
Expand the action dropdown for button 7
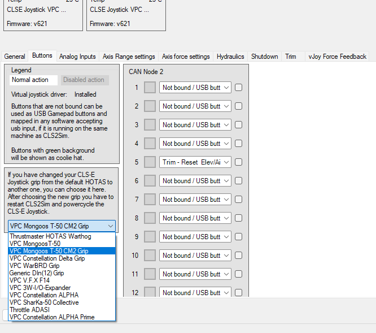click(x=195, y=199)
